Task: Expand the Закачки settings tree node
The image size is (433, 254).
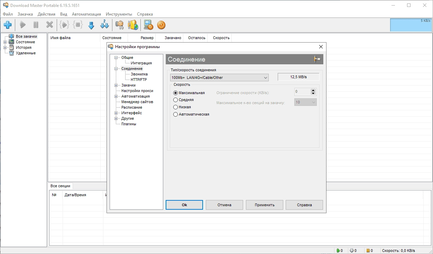Action: pyautogui.click(x=116, y=85)
